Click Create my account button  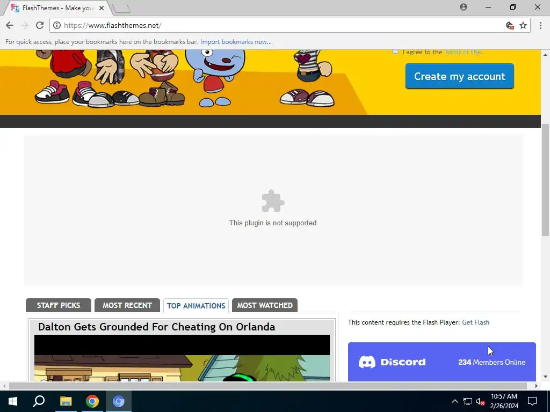460,76
